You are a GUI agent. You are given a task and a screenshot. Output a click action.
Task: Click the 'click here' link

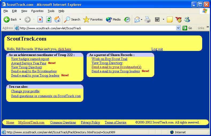click(x=64, y=49)
